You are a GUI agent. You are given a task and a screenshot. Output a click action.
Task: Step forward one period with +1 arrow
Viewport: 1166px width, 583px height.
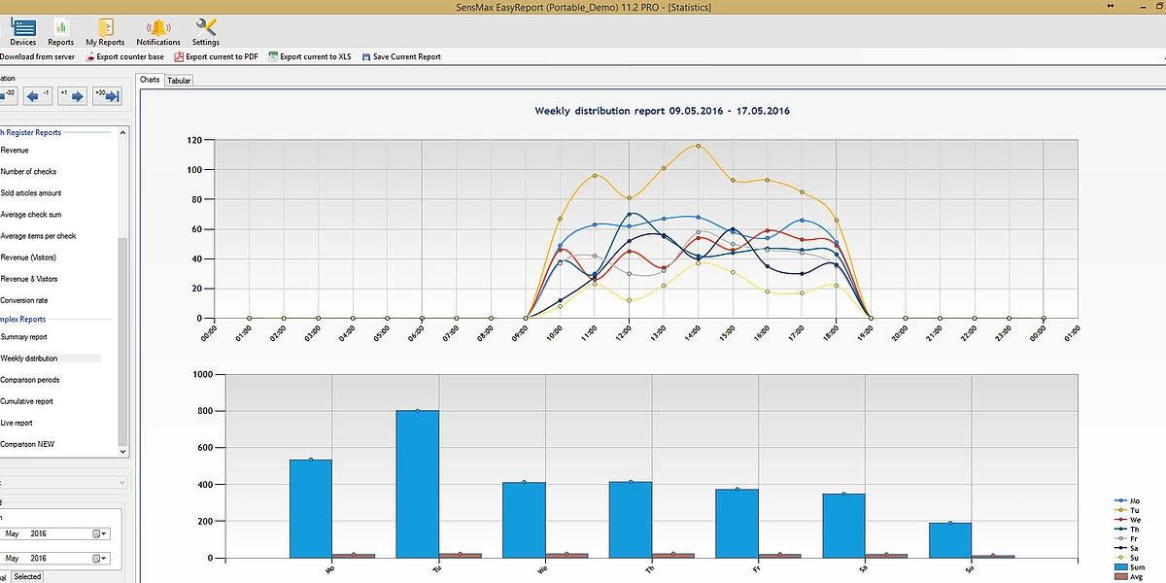73,95
